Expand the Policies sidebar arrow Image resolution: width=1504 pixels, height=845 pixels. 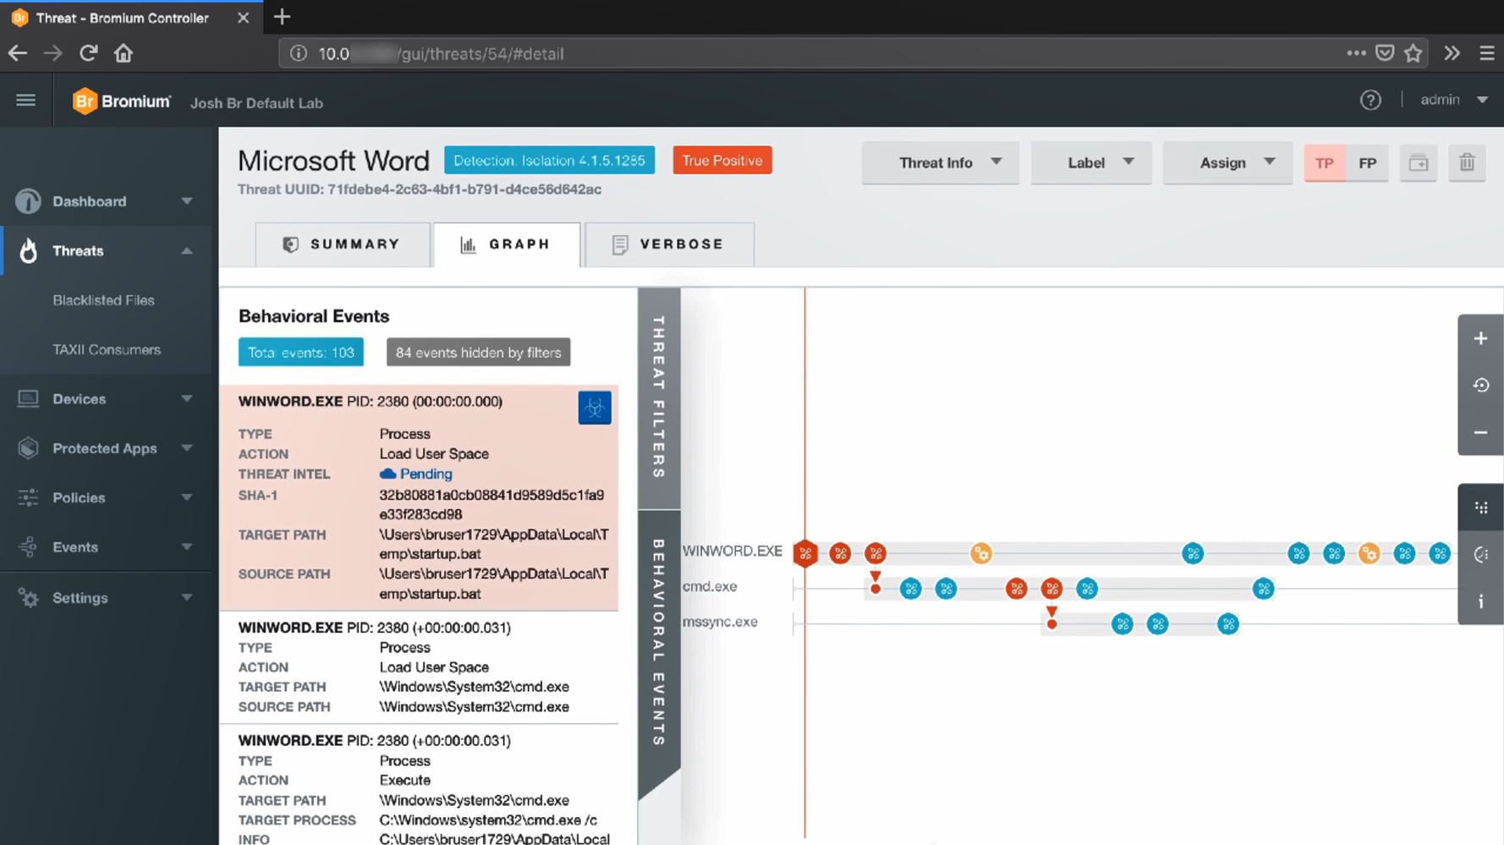pos(187,497)
